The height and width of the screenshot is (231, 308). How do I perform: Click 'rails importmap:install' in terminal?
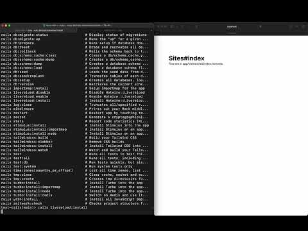[24, 89]
